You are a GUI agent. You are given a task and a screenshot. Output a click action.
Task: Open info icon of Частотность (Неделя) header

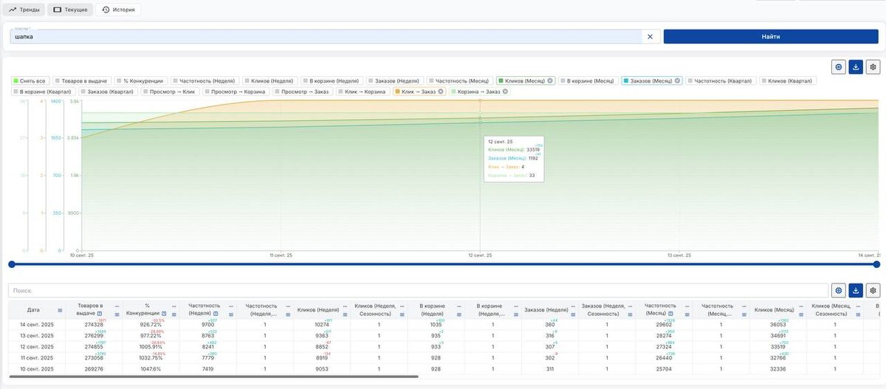(x=216, y=314)
